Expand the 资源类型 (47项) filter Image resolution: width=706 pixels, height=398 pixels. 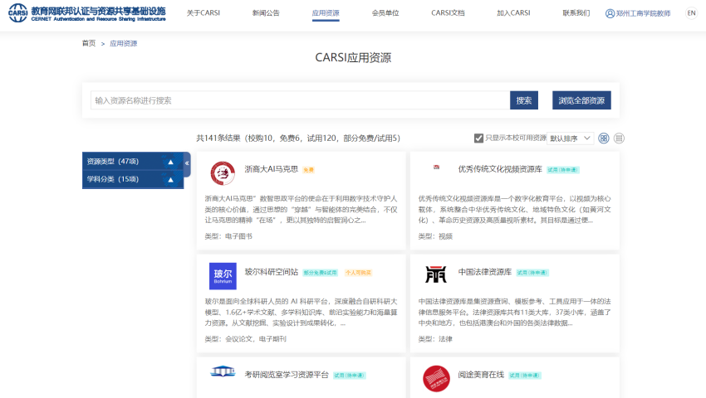click(133, 162)
